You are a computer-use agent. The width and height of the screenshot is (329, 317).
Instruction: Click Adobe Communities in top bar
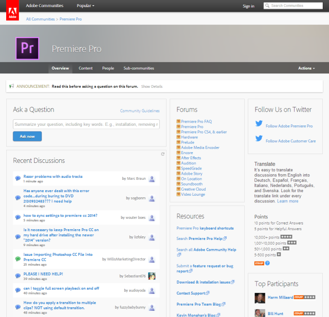[x=45, y=6]
